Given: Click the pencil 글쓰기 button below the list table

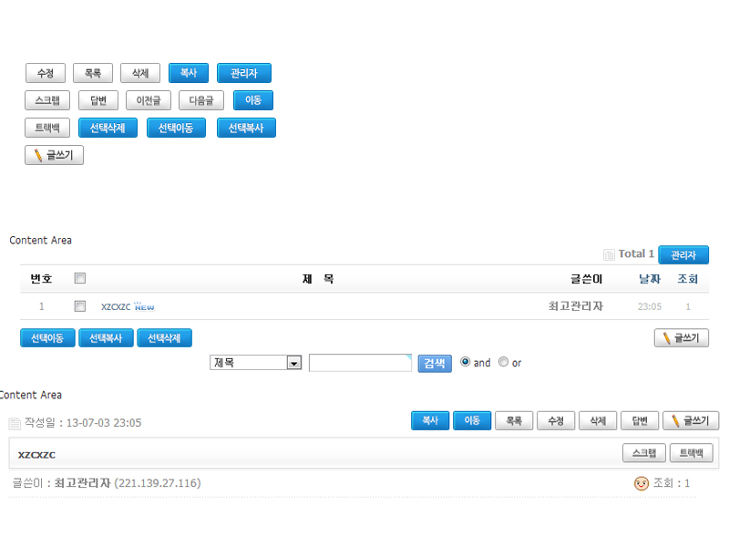Looking at the screenshot, I should [x=681, y=338].
